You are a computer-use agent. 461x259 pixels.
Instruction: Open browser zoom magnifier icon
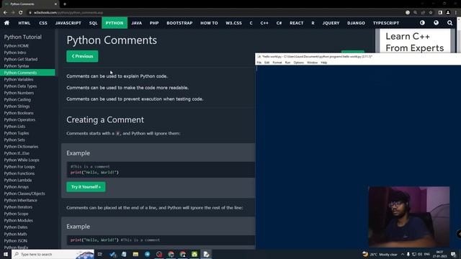click(x=415, y=12)
